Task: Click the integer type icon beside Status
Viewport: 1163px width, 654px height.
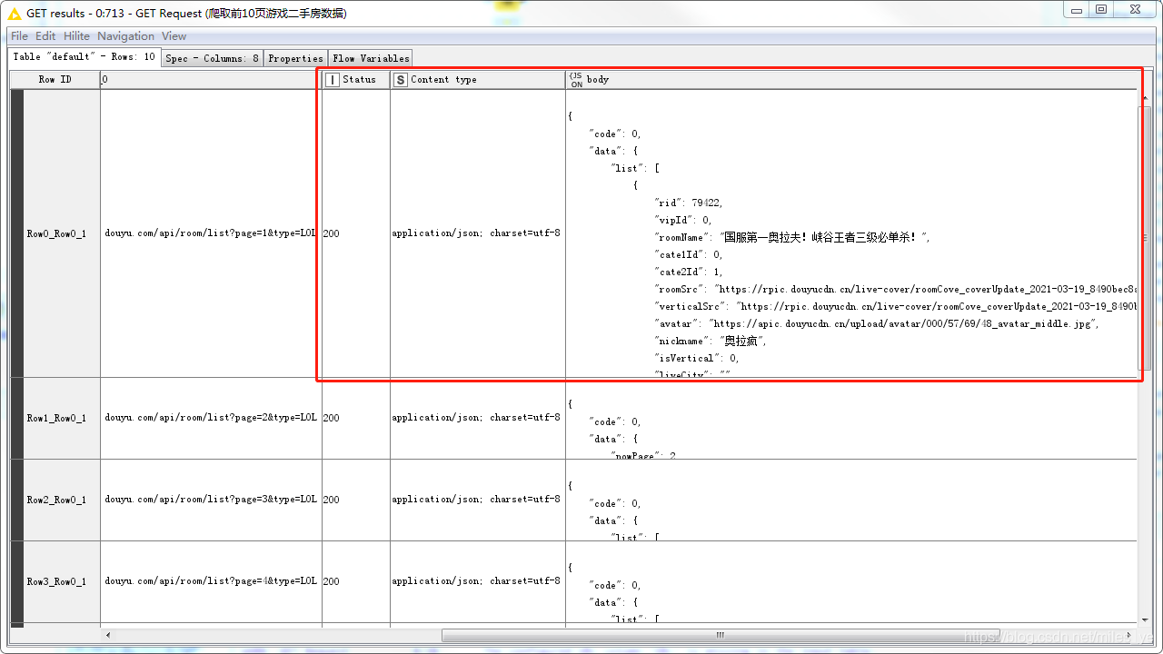Action: pos(332,80)
